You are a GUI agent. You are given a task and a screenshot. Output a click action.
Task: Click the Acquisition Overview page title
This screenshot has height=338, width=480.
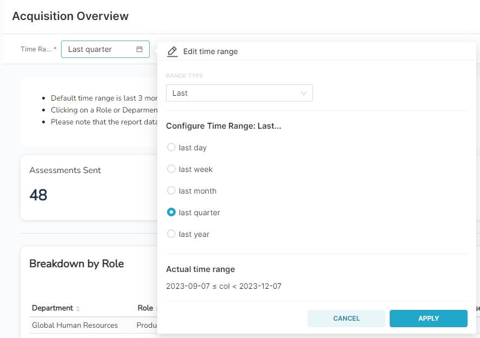click(70, 16)
